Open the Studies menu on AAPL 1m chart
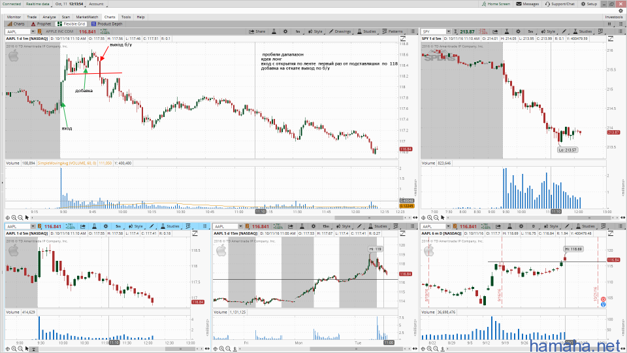The width and height of the screenshot is (627, 353). click(x=366, y=31)
